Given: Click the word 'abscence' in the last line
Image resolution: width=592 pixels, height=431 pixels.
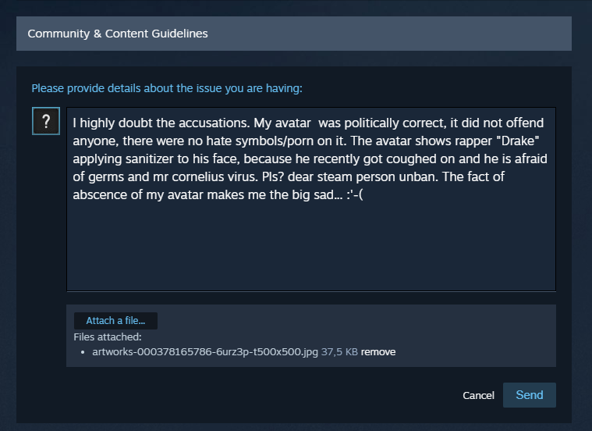Looking at the screenshot, I should click(x=98, y=194).
